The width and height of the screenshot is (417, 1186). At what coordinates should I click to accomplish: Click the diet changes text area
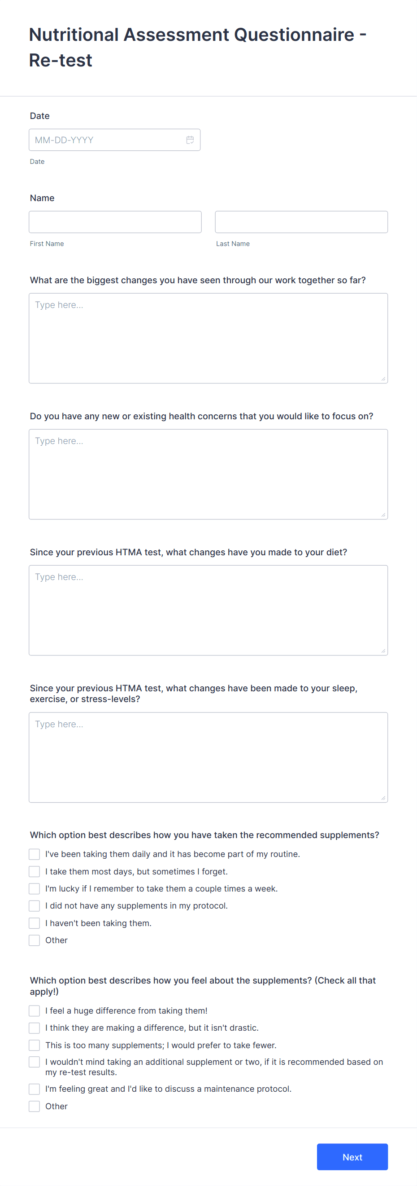208,611
